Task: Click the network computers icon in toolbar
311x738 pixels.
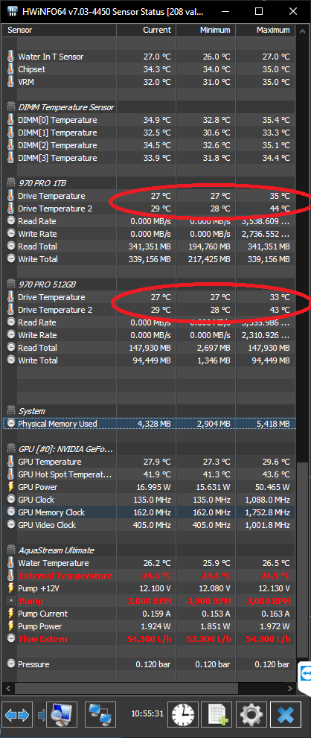Action: point(100,716)
